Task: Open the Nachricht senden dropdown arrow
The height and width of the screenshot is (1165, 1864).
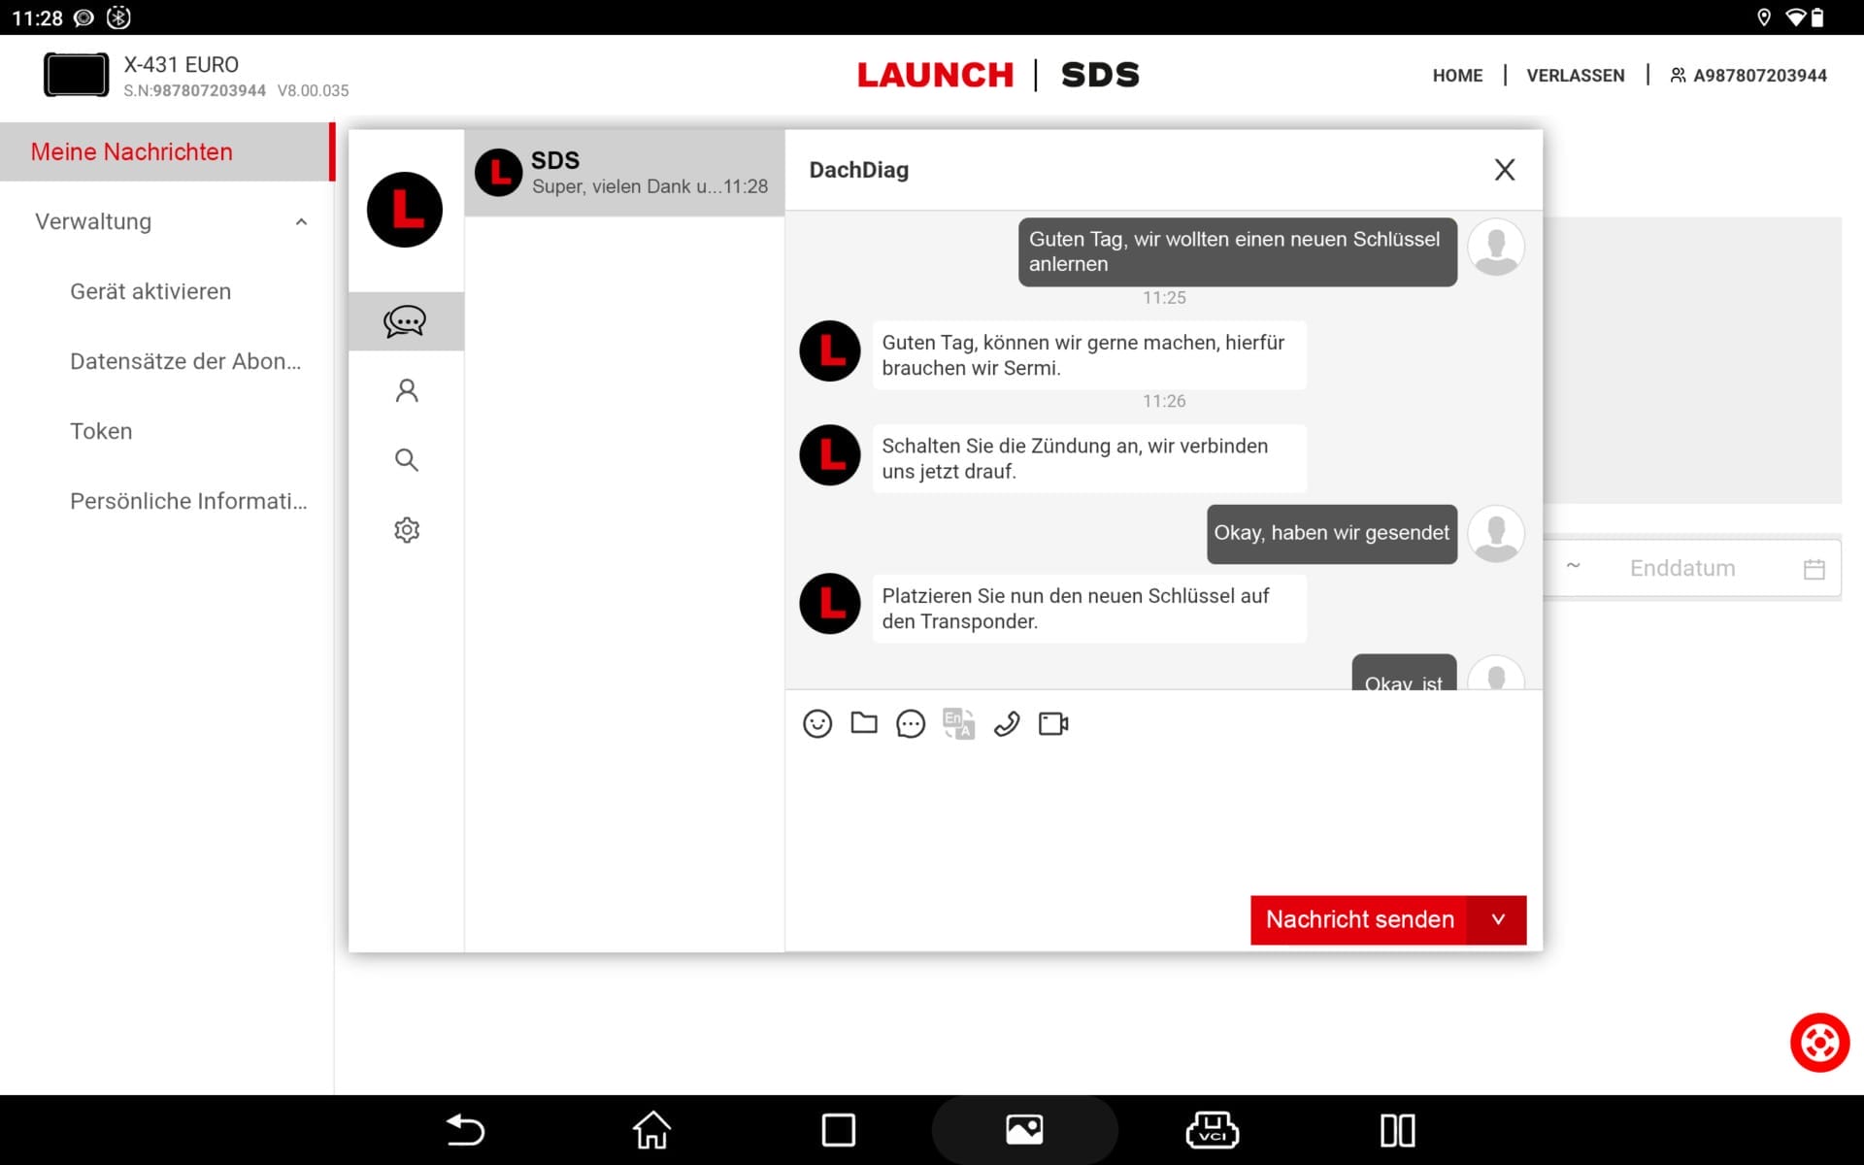Action: click(x=1498, y=919)
